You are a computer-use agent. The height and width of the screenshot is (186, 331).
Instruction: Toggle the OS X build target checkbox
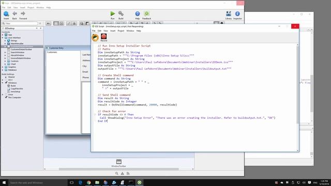coord(6,80)
